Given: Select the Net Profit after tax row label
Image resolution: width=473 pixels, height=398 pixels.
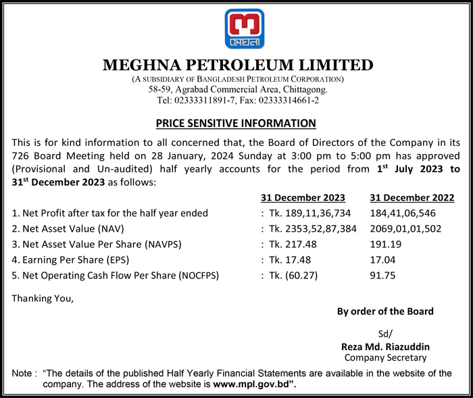Looking at the screenshot, I should click(110, 214).
